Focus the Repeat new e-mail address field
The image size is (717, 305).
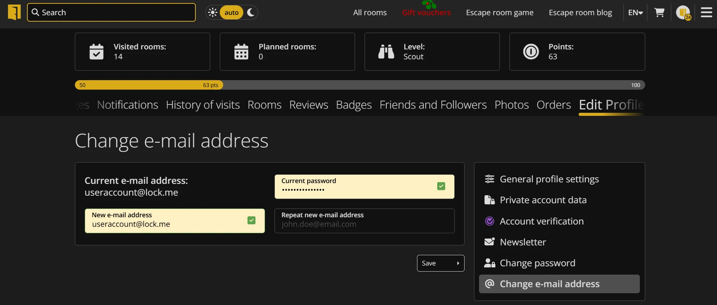coord(364,221)
